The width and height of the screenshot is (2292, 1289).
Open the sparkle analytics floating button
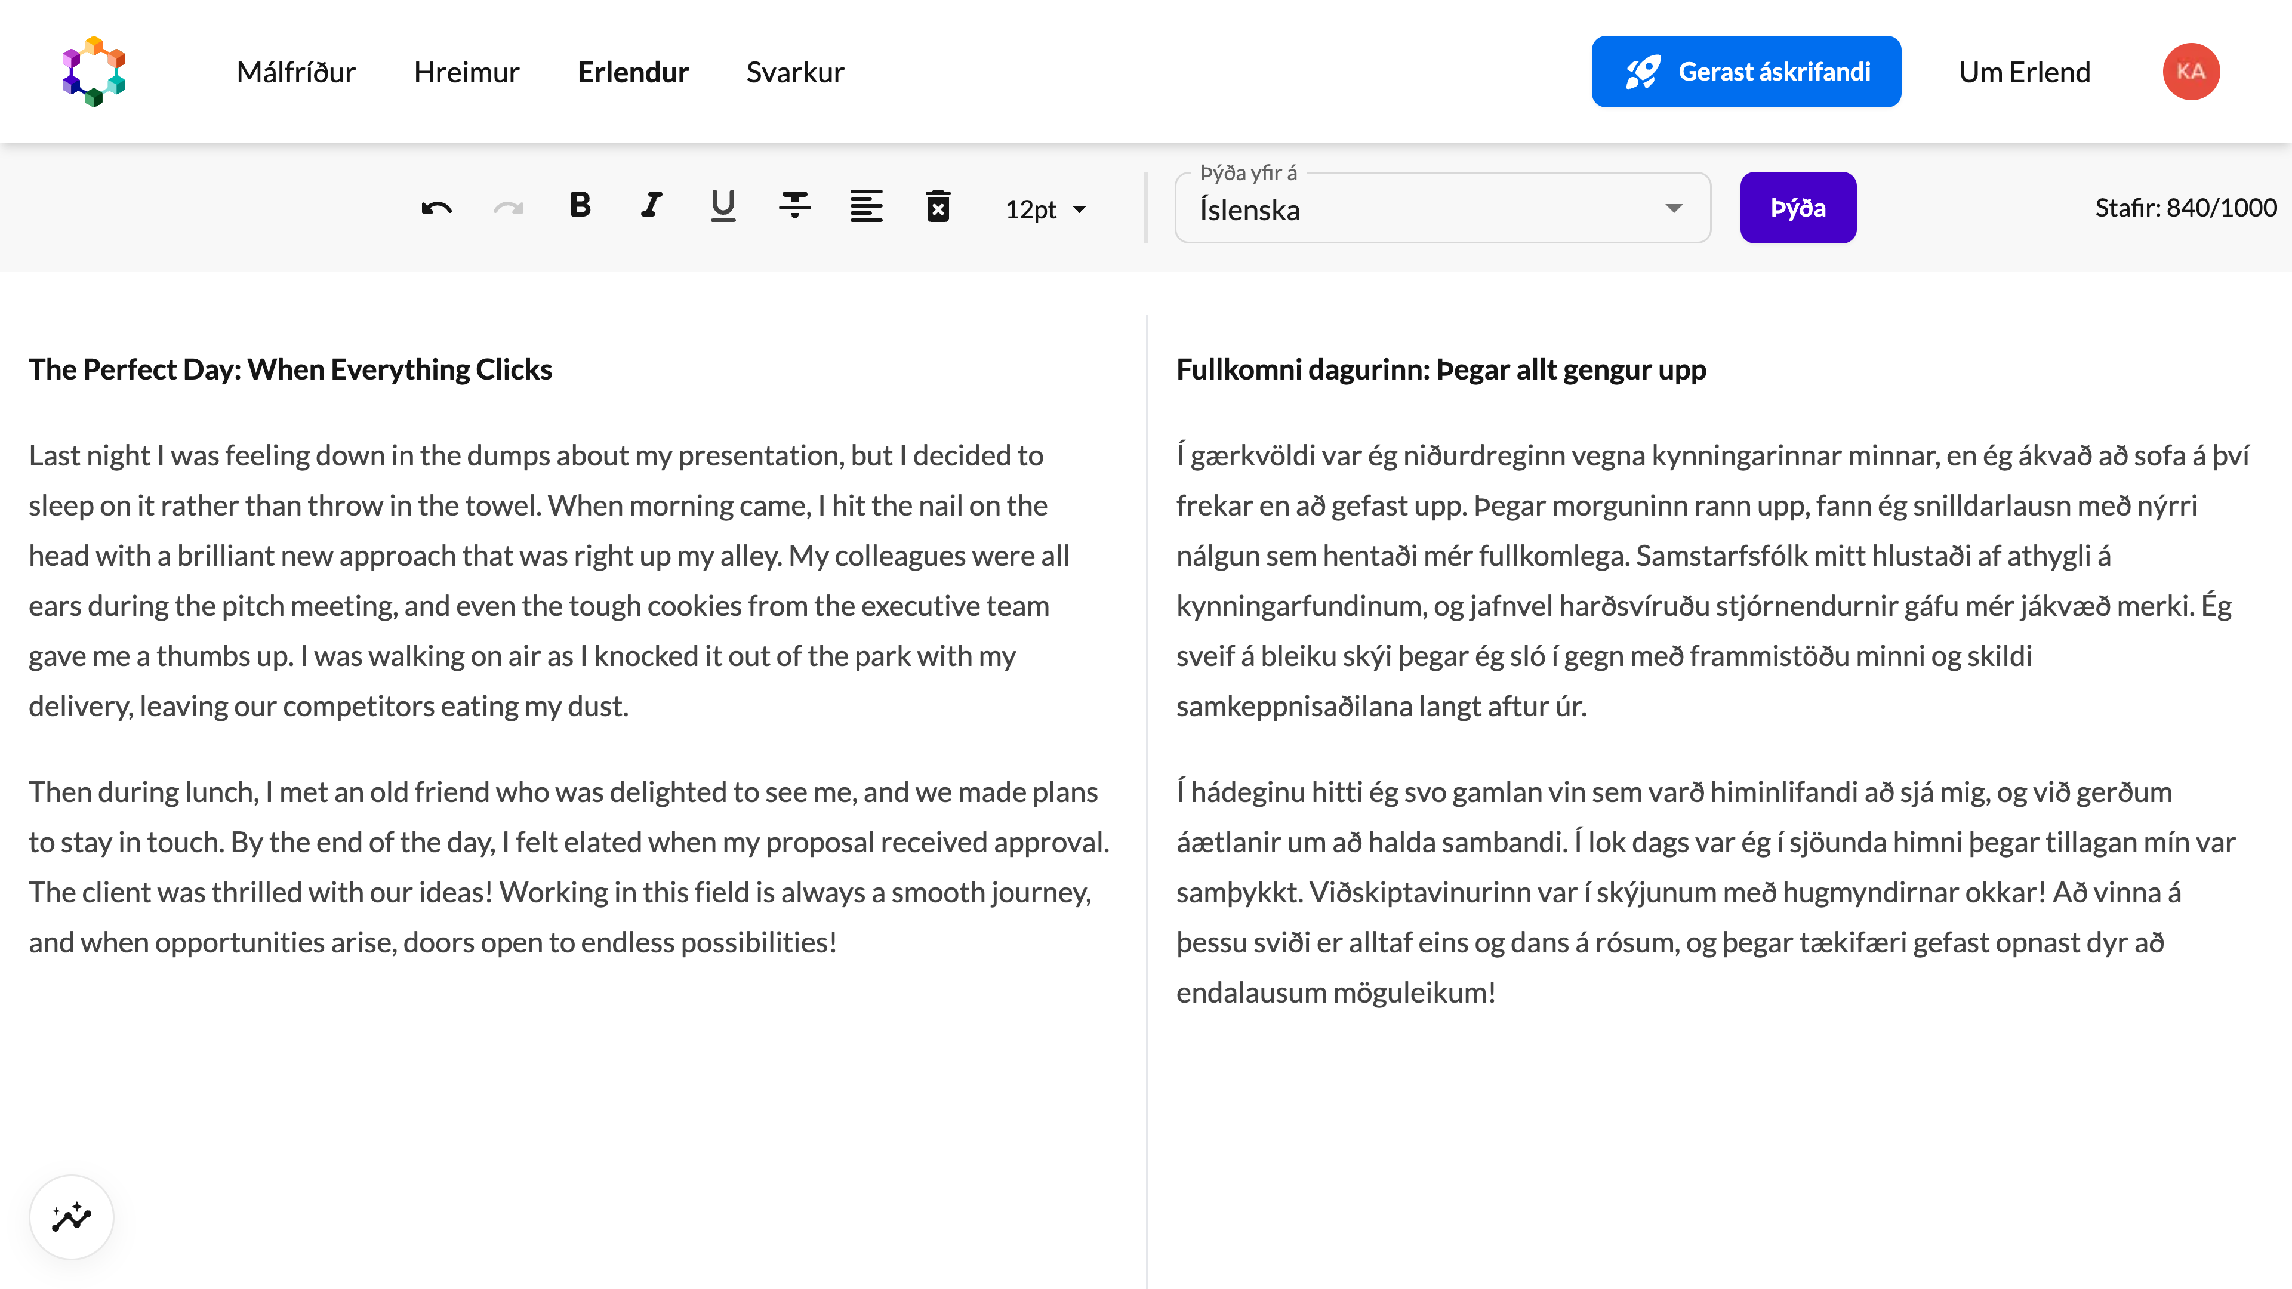[71, 1216]
